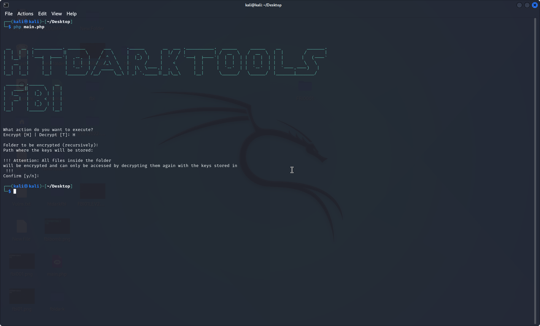Minimize the terminal window

[x=520, y=5]
